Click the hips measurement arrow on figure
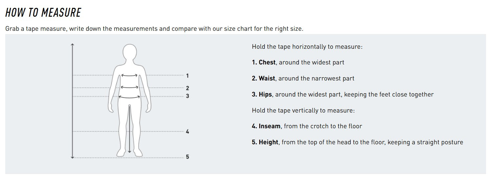491x177 pixels. (x=129, y=97)
